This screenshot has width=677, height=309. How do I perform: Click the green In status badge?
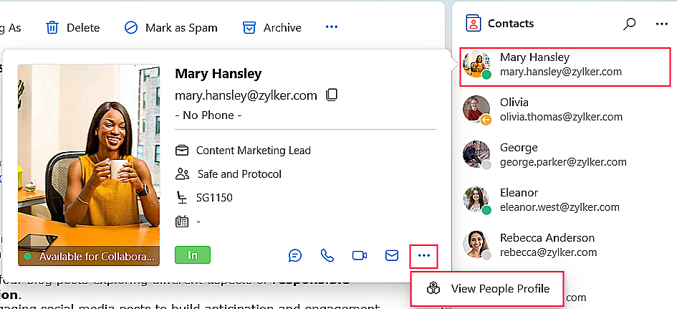[193, 255]
